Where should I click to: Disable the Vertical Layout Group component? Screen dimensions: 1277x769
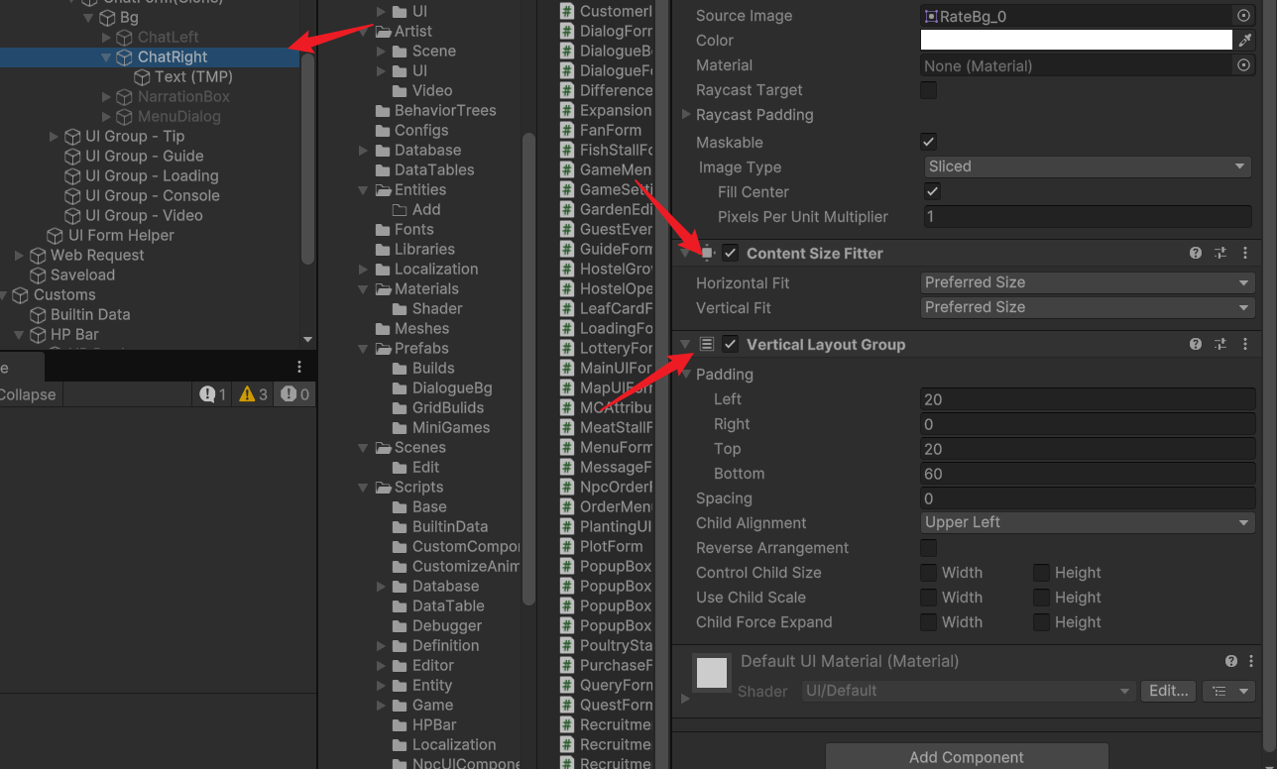pyautogui.click(x=731, y=345)
